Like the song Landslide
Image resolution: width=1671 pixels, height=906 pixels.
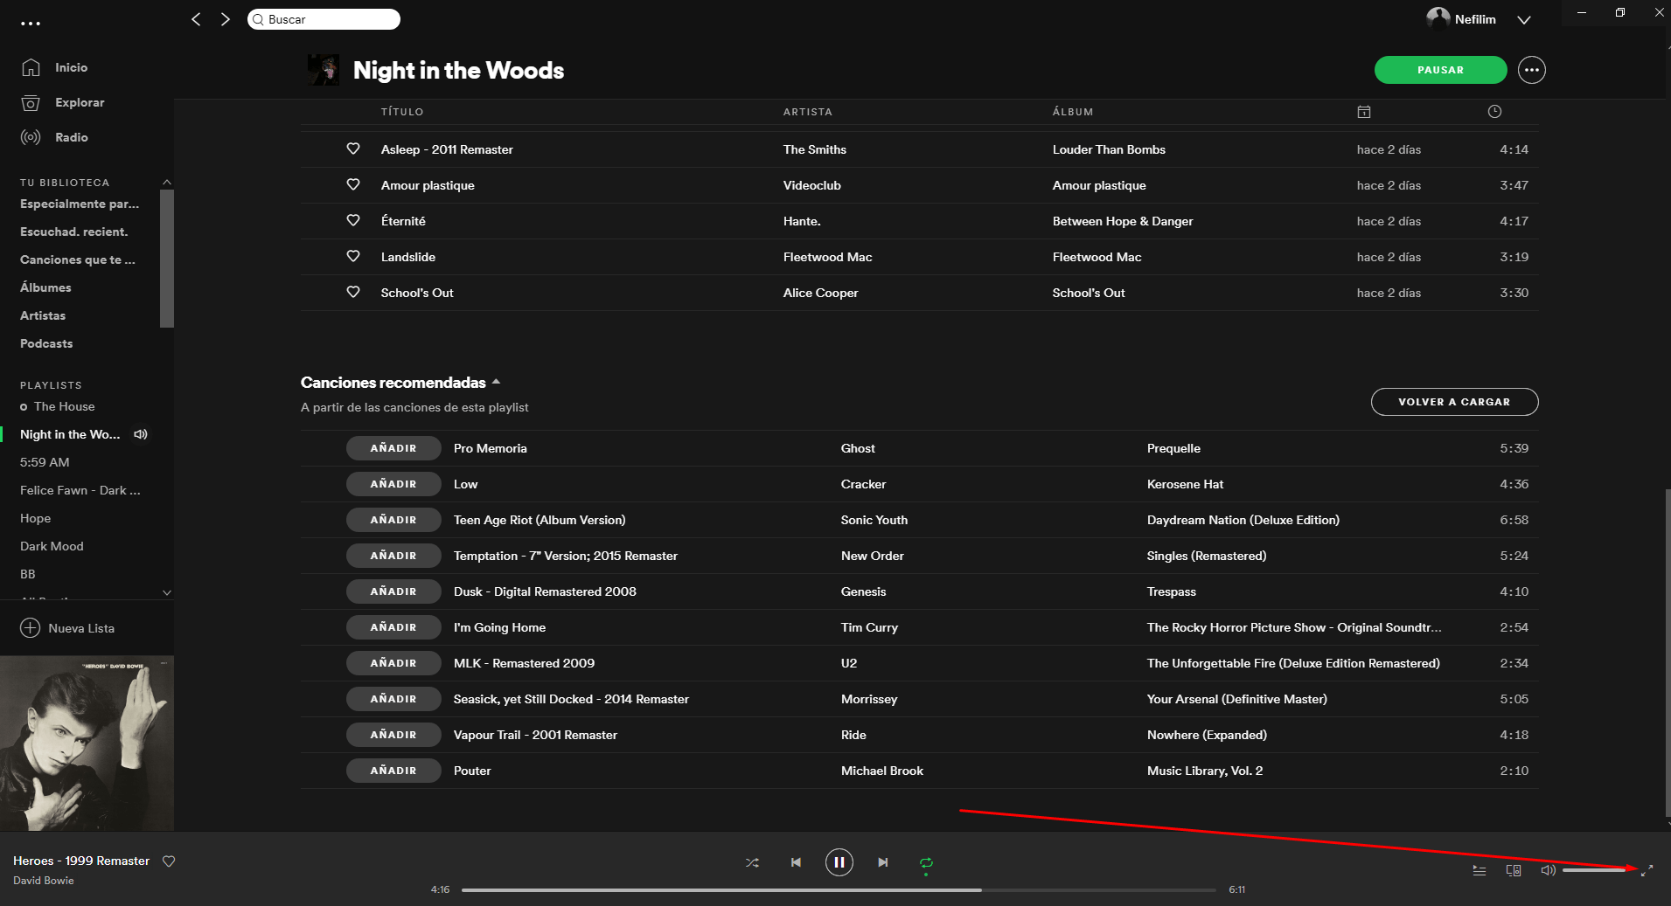pyautogui.click(x=353, y=256)
